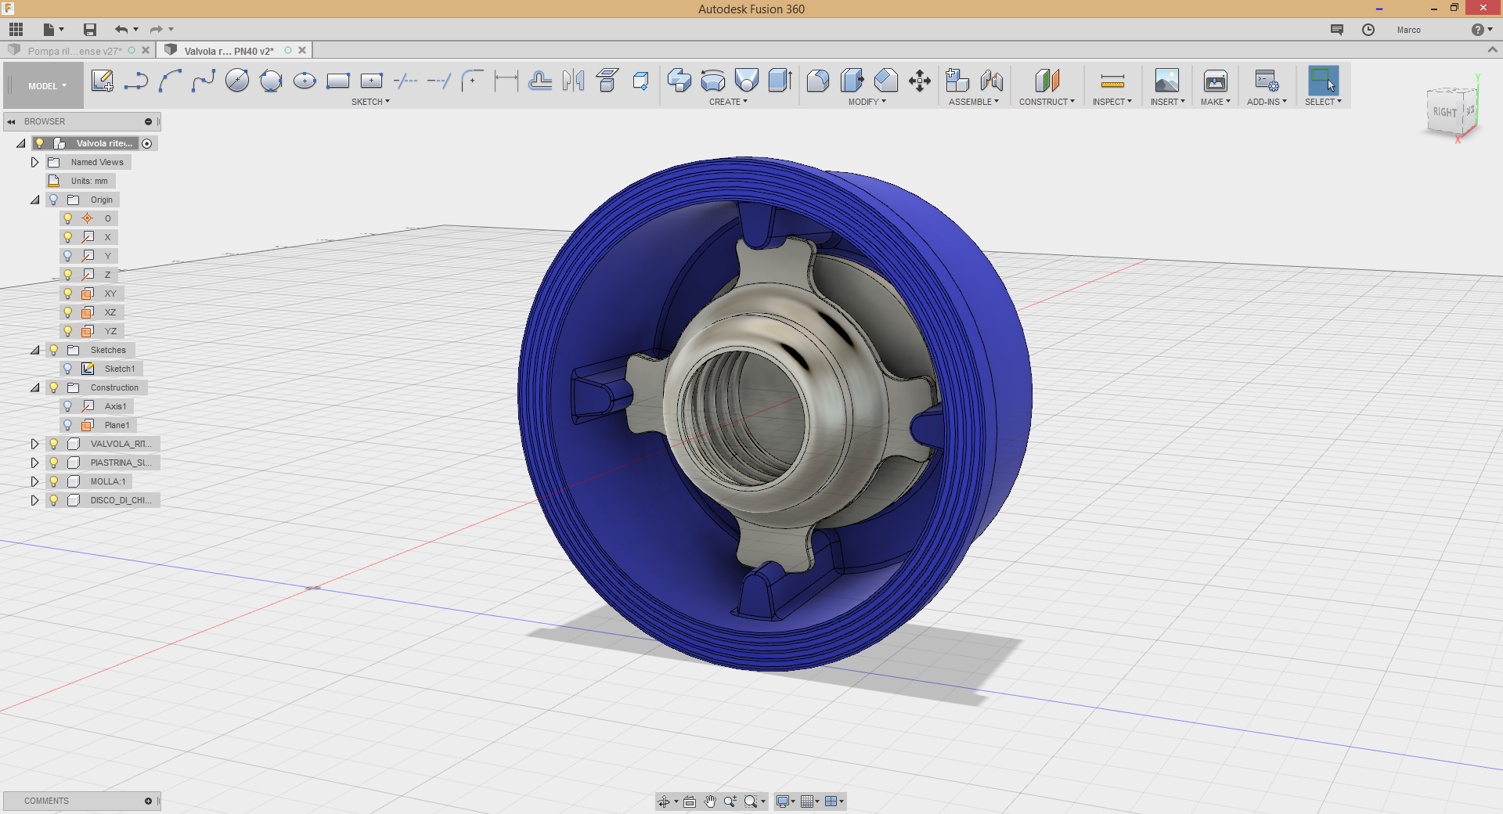
Task: Expand the Named Views folder
Action: (x=34, y=162)
